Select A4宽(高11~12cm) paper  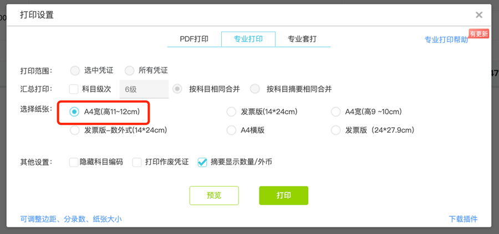(74, 112)
